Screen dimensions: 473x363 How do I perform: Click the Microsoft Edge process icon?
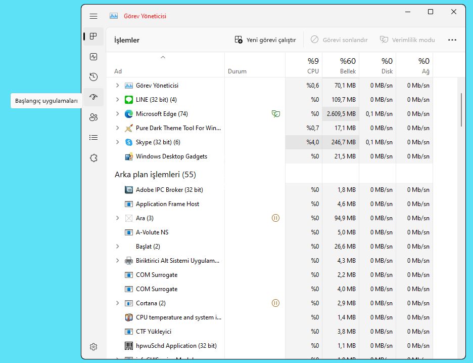(129, 114)
